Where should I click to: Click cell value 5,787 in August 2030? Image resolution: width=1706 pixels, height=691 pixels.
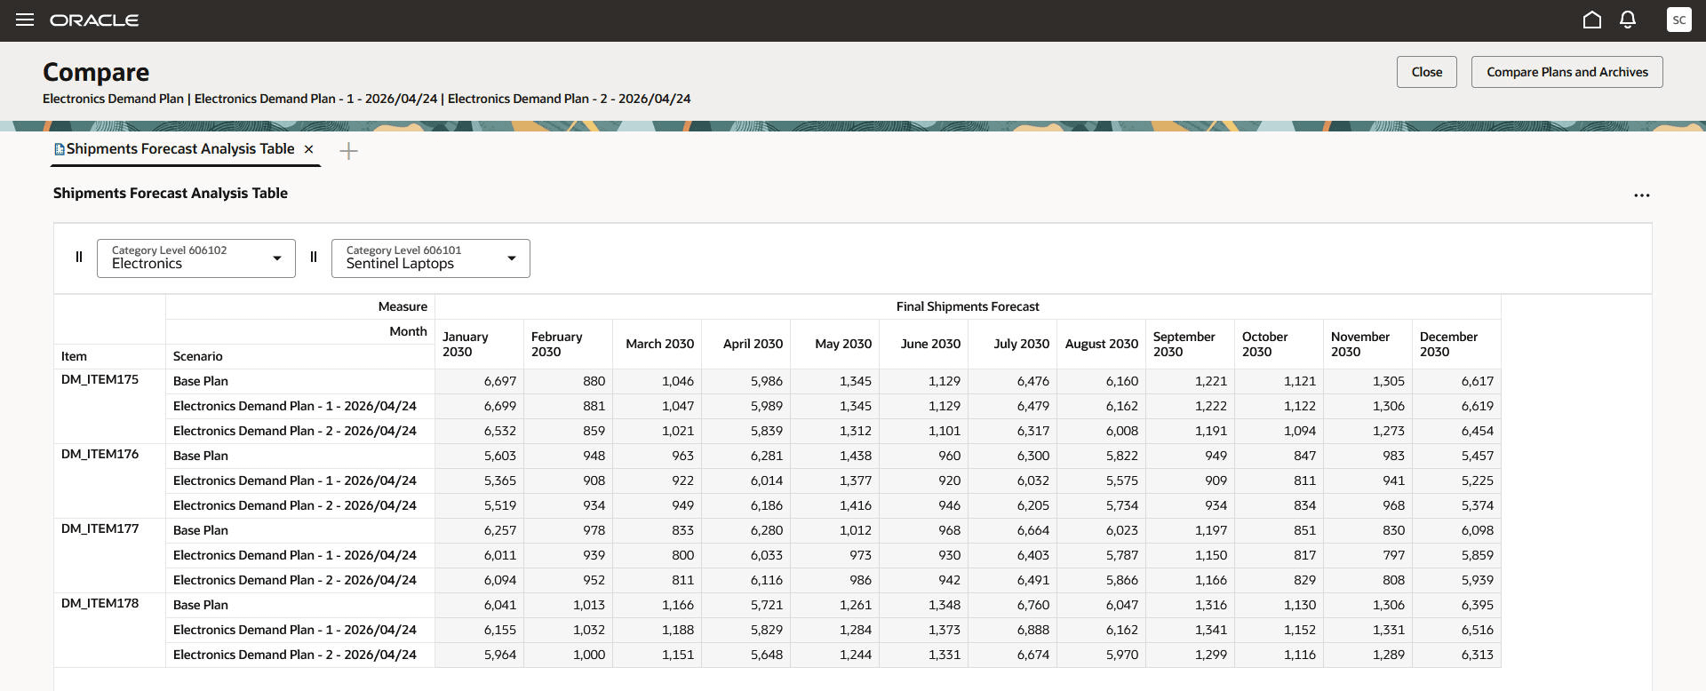tap(1102, 555)
